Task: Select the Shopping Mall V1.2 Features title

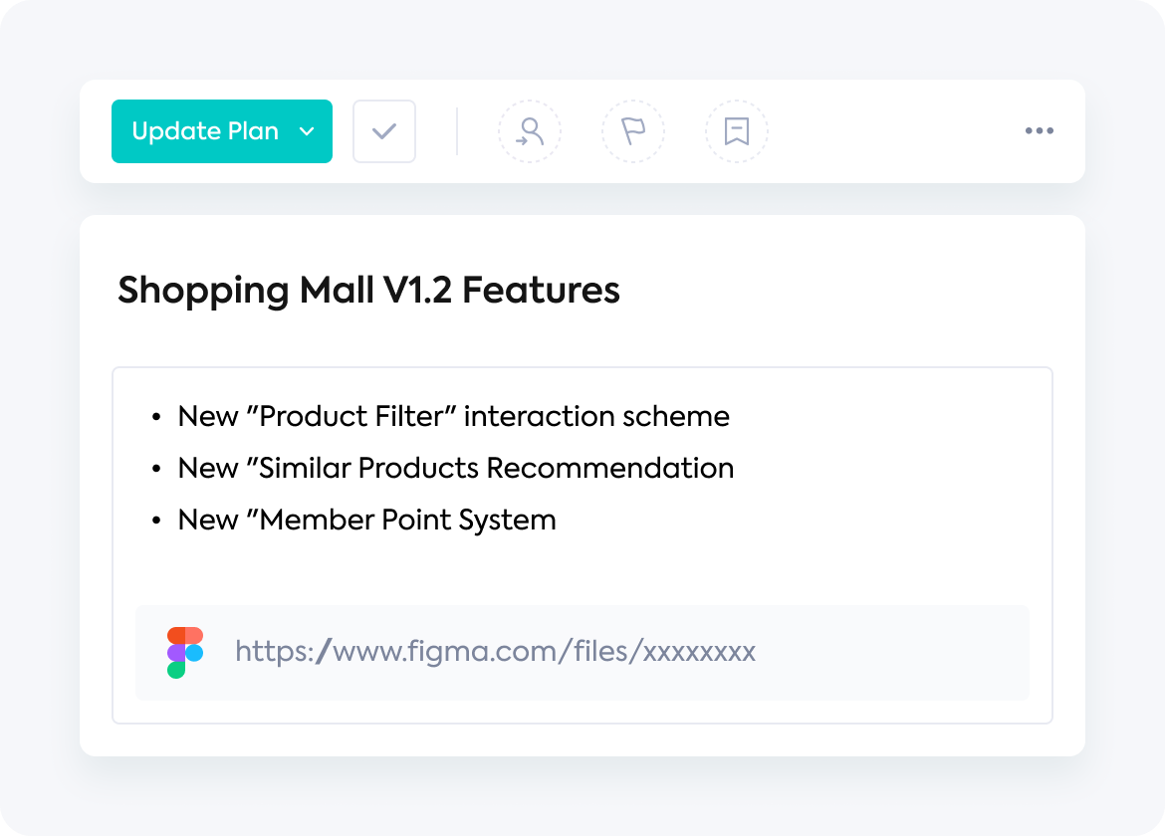Action: [x=368, y=290]
